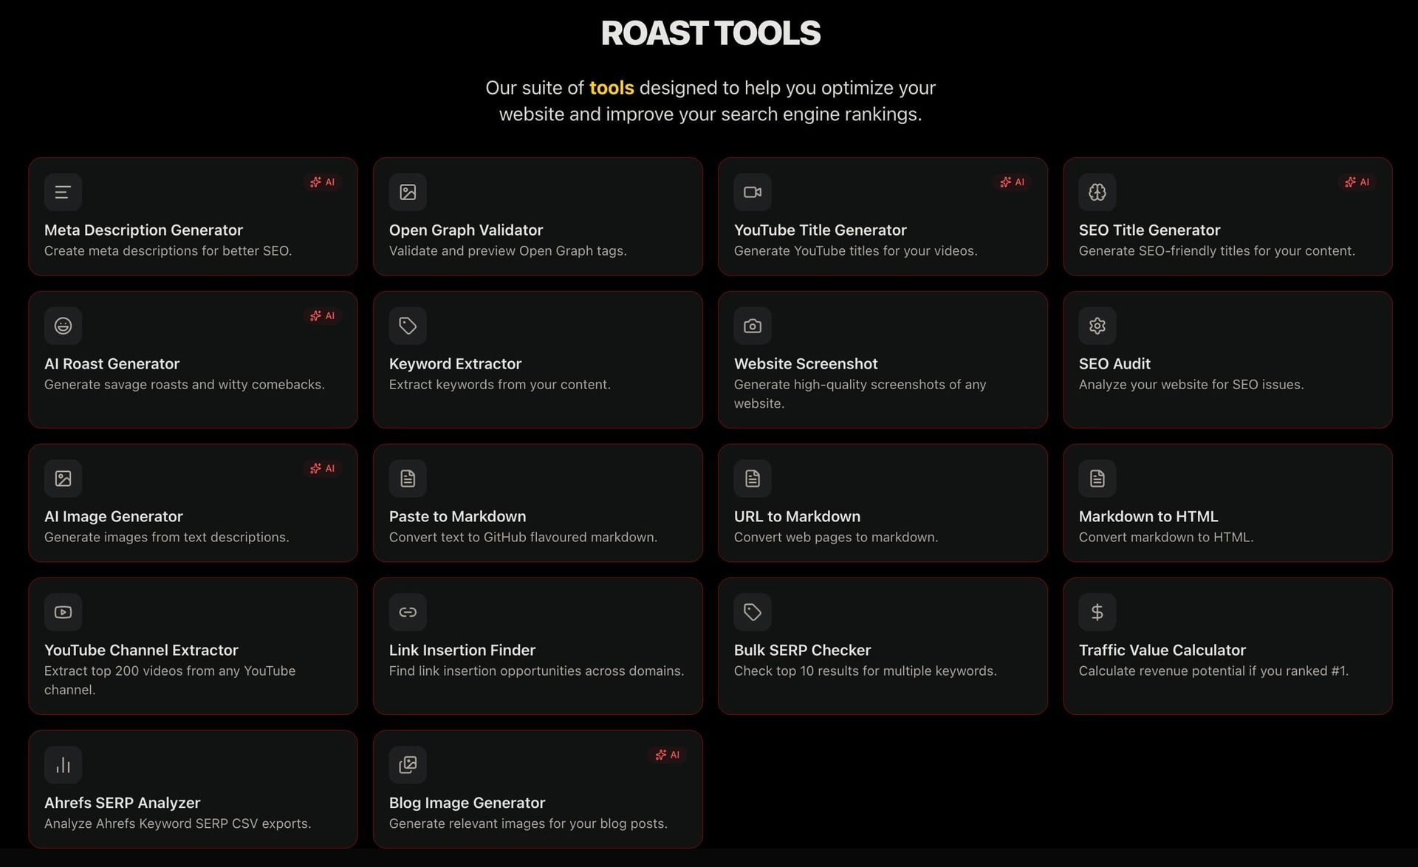
Task: Click the gear icon on SEO Audit
Action: click(x=1097, y=326)
